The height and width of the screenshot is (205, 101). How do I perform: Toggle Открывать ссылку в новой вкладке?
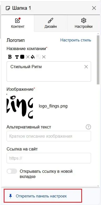coord(12,171)
